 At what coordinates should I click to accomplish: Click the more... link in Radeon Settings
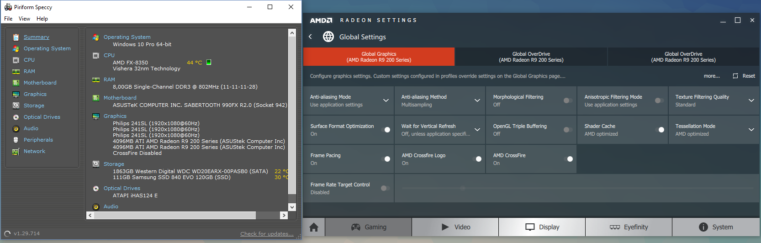tap(712, 76)
